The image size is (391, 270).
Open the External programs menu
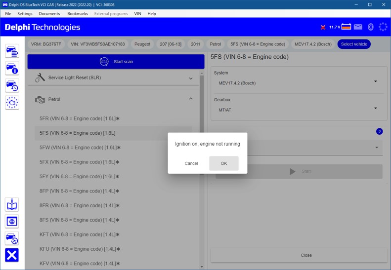click(111, 14)
